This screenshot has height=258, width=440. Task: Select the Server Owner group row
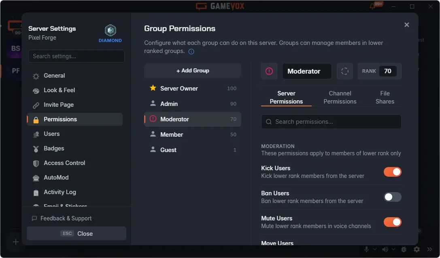193,88
